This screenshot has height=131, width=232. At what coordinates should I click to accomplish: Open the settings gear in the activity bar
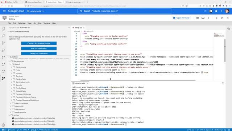tap(3, 125)
